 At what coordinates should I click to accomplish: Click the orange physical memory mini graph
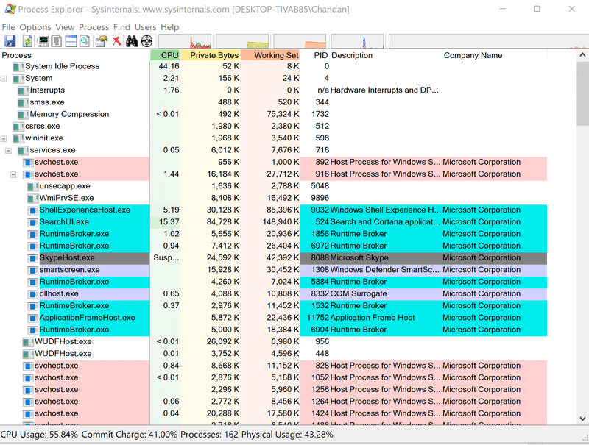pyautogui.click(x=300, y=41)
